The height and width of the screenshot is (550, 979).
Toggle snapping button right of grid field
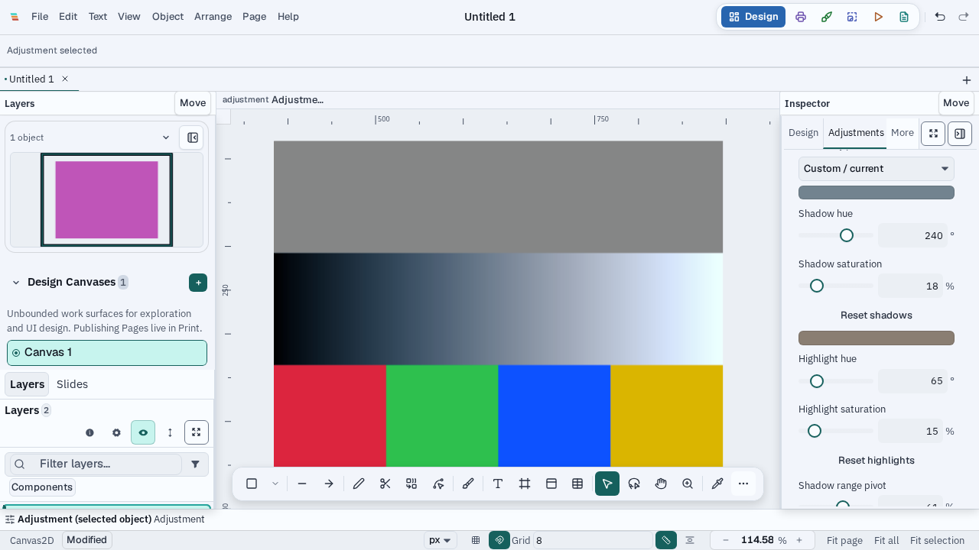tap(666, 540)
